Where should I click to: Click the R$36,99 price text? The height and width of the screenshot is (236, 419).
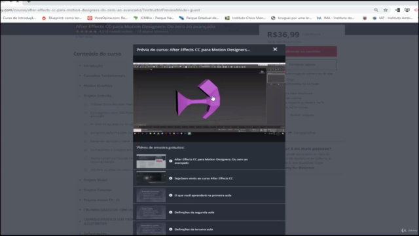pyautogui.click(x=283, y=35)
